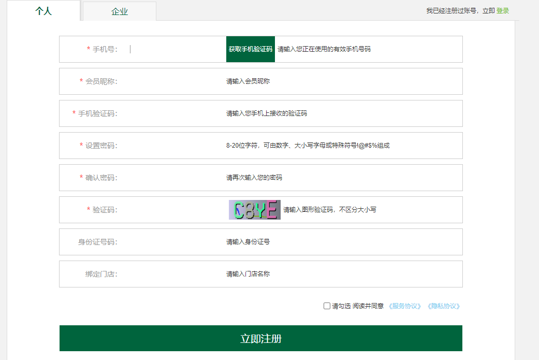Image resolution: width=539 pixels, height=360 pixels.
Task: Click the 设置密码 input field
Action: [171, 146]
